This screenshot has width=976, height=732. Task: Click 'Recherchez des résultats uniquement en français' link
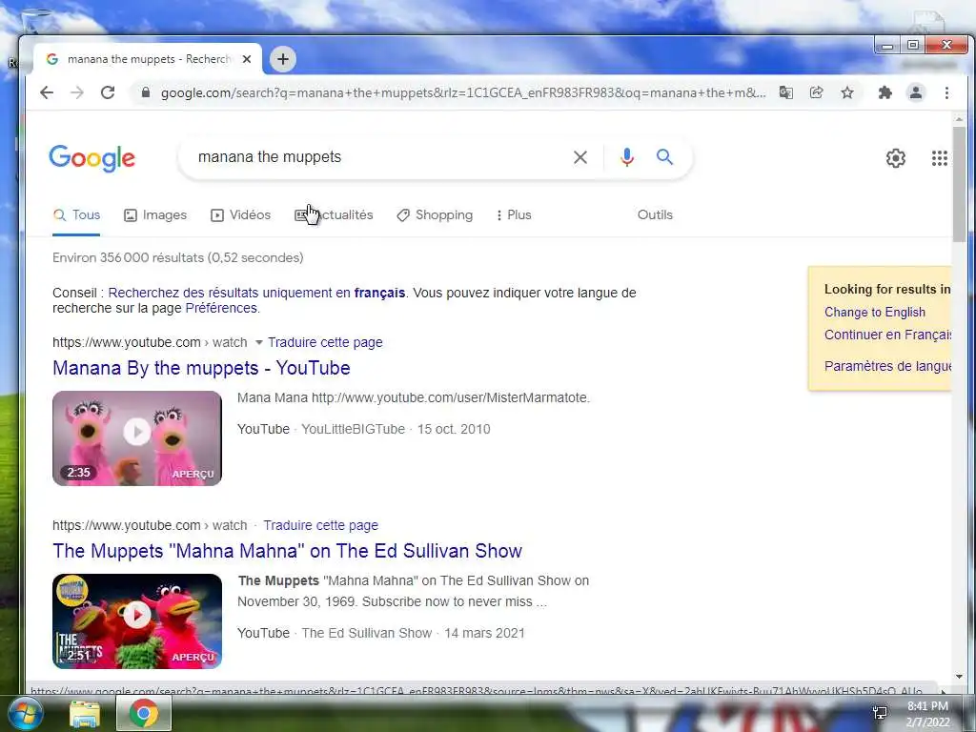[x=256, y=293]
